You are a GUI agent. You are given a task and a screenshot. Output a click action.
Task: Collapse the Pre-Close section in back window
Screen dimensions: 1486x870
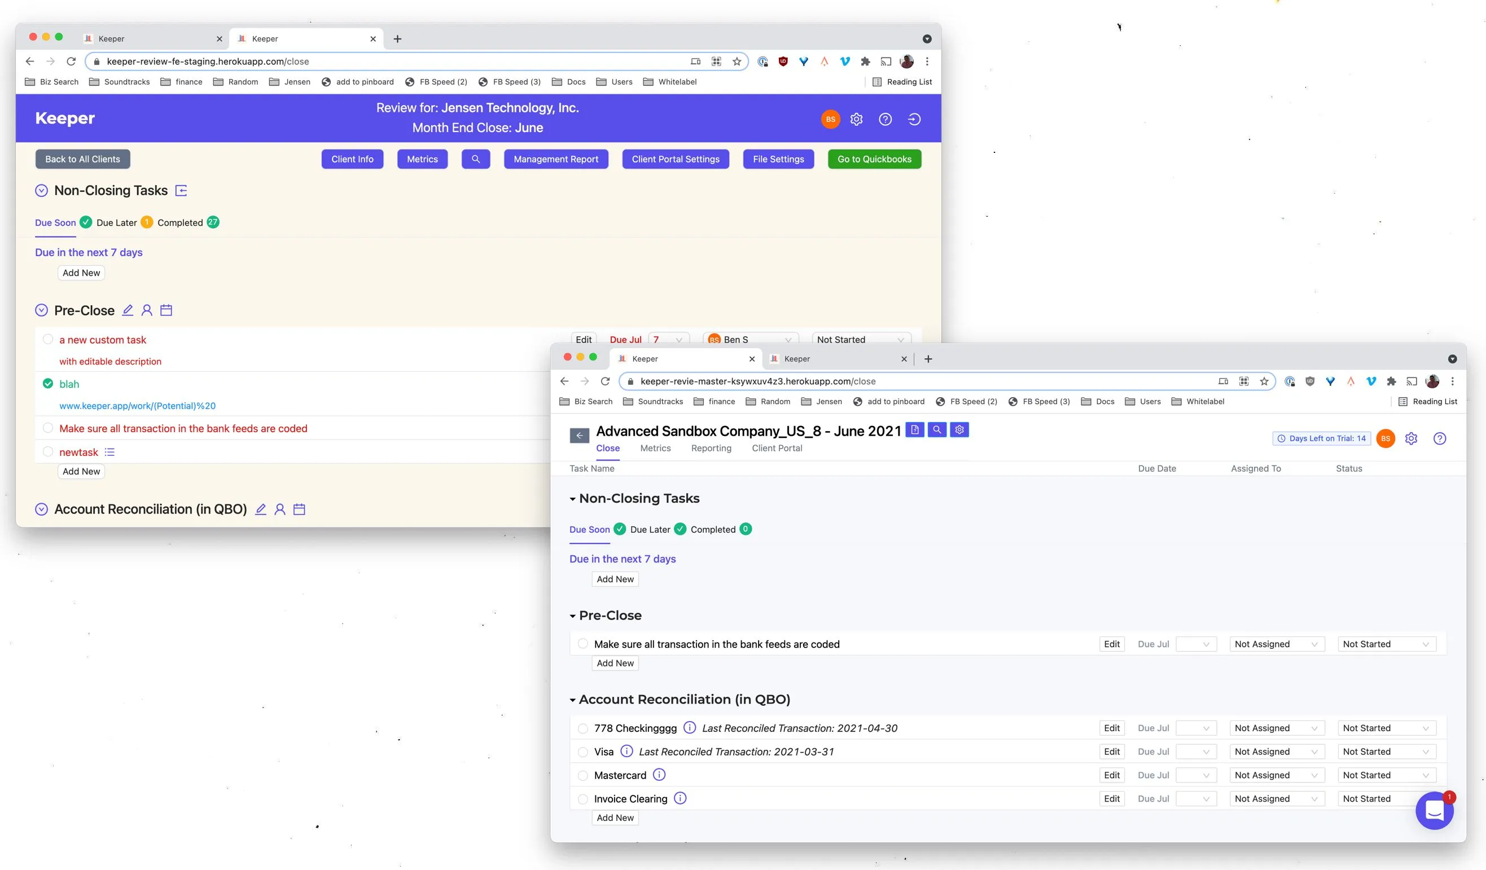coord(41,310)
